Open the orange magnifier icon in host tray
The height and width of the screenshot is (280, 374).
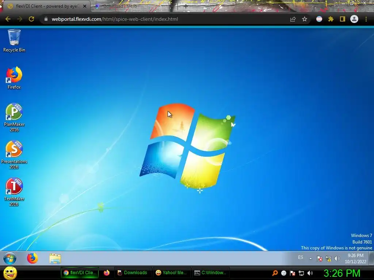pos(275,273)
